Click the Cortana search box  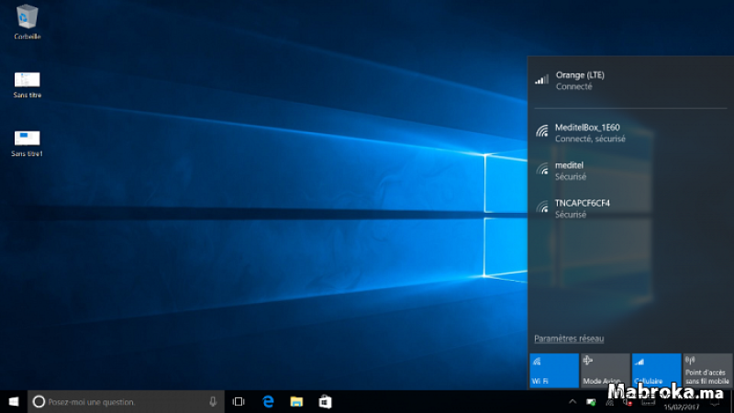tap(125, 402)
